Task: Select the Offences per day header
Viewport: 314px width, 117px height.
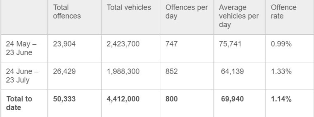Action: [186, 12]
